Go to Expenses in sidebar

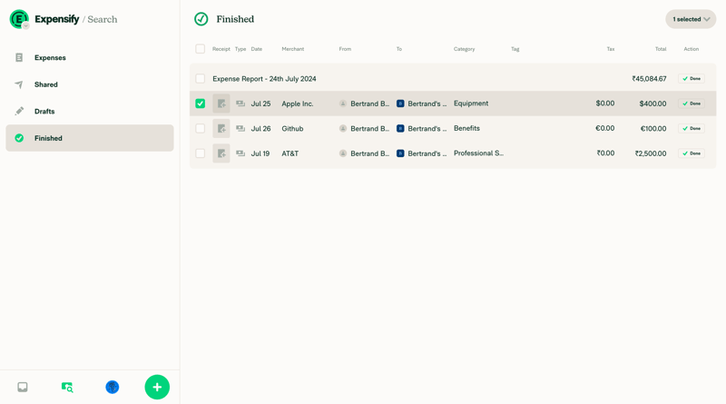(x=90, y=57)
